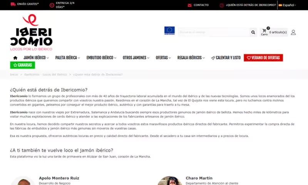Click the Ibericomio logo
Screen dimensions: 308x185
point(31,32)
